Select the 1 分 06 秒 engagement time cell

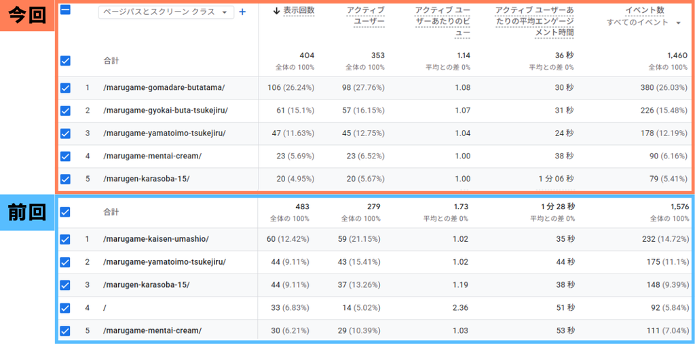556,179
